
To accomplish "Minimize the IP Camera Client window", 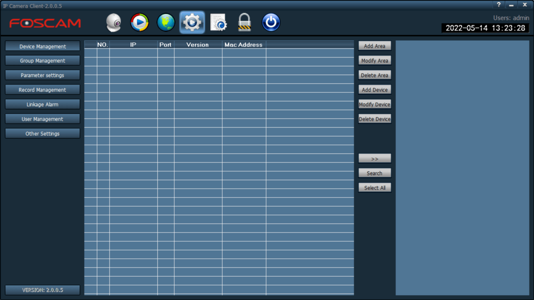I will point(511,5).
